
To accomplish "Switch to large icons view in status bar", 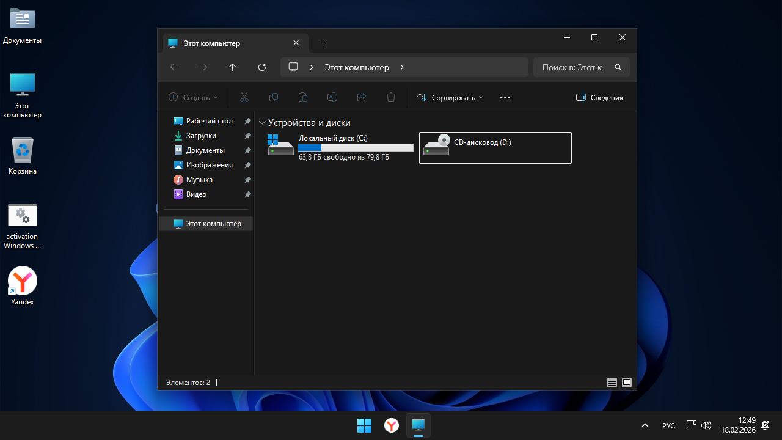I will (627, 383).
